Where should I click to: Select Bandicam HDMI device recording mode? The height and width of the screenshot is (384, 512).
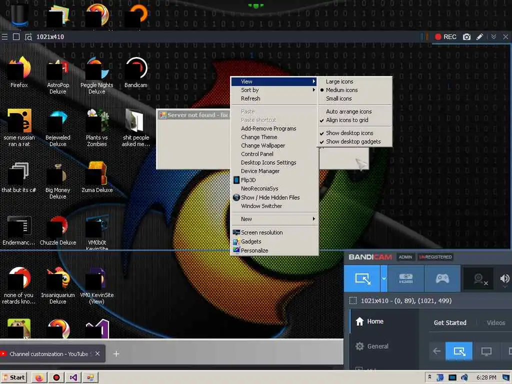406,278
